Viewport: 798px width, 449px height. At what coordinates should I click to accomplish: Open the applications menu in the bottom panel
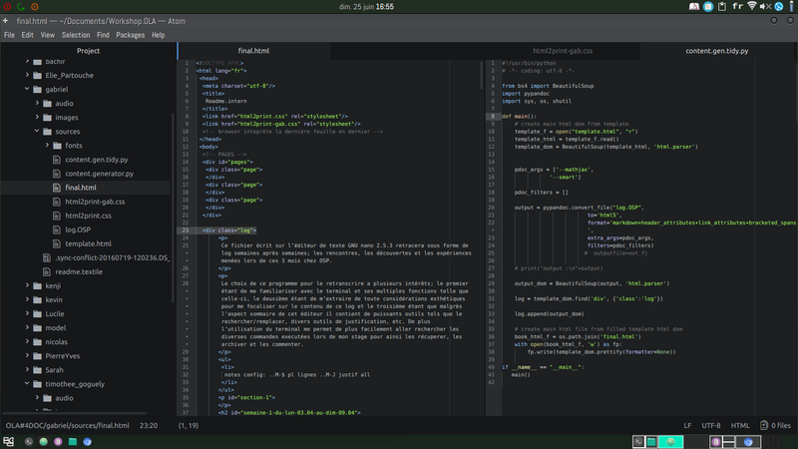click(x=8, y=441)
